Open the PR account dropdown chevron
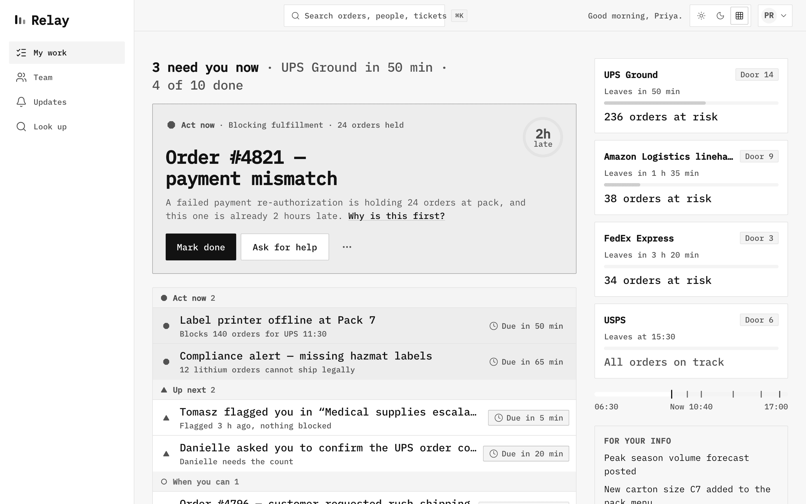Screen dimensions: 806x504 point(784,16)
